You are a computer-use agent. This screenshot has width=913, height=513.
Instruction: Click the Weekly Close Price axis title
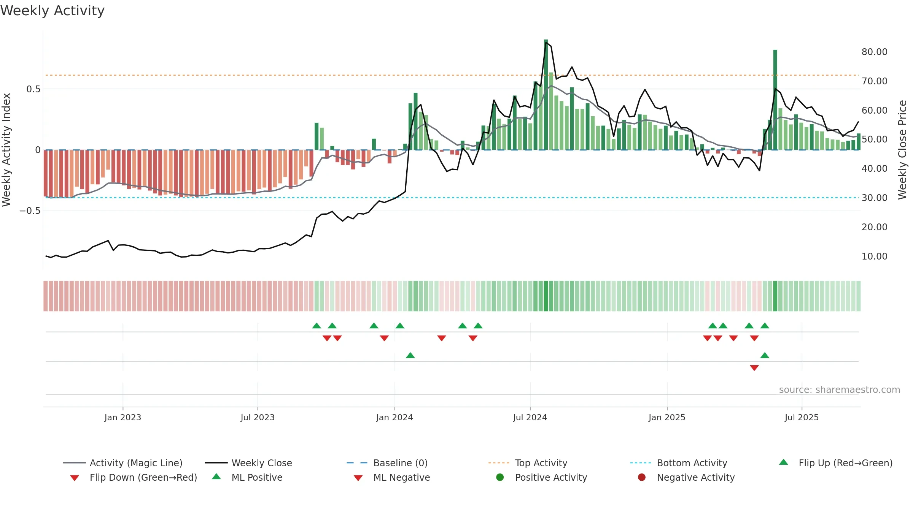[x=902, y=150]
